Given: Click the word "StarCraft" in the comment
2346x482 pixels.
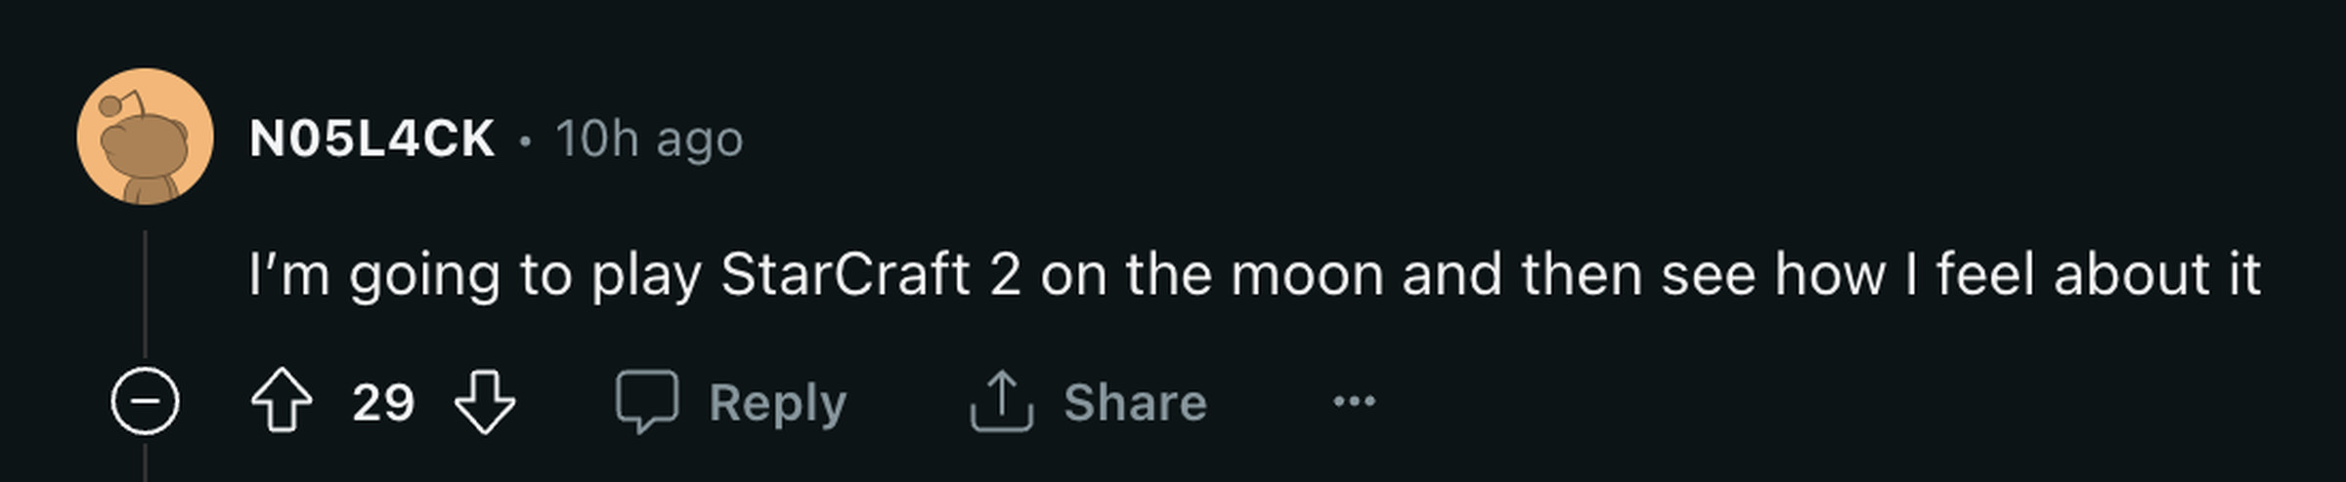Looking at the screenshot, I should [x=845, y=275].
